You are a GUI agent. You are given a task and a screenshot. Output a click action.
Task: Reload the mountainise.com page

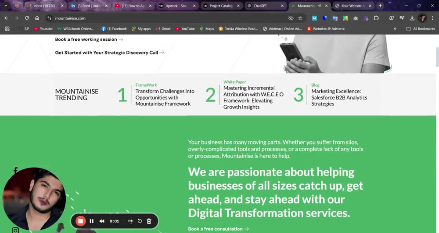click(27, 18)
